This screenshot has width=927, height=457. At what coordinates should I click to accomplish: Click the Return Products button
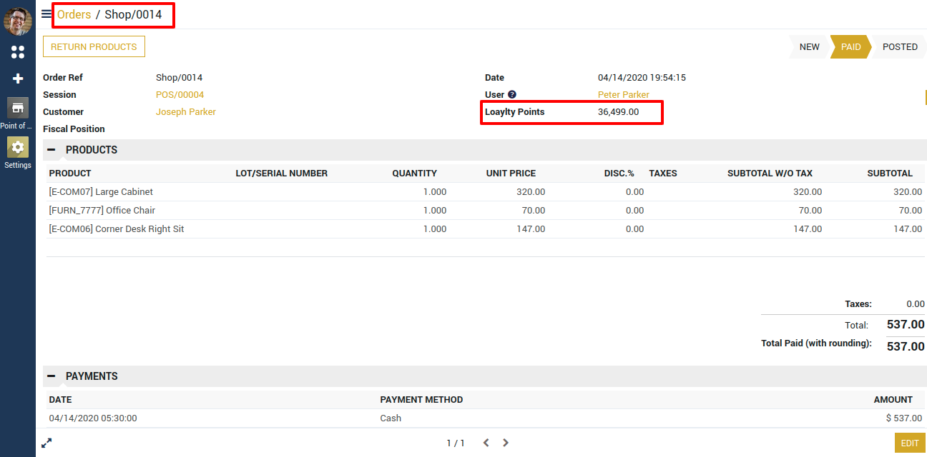94,46
